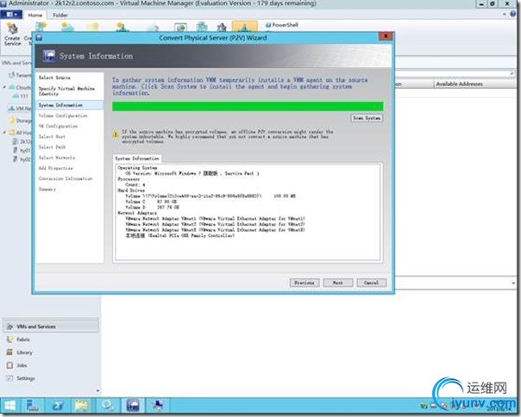Select the hy01 host tree item
The image size is (521, 417).
coord(22,151)
